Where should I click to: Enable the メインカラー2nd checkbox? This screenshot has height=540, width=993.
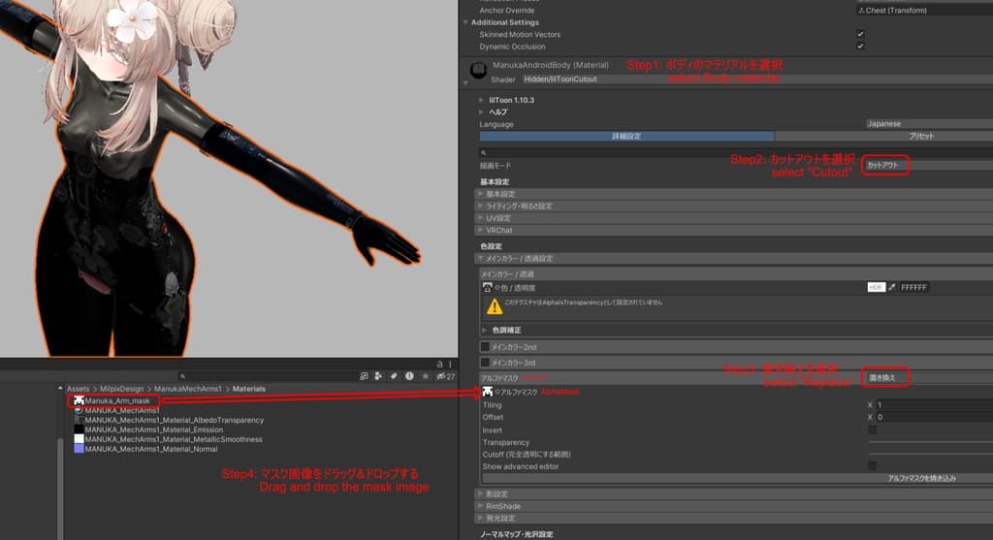485,347
